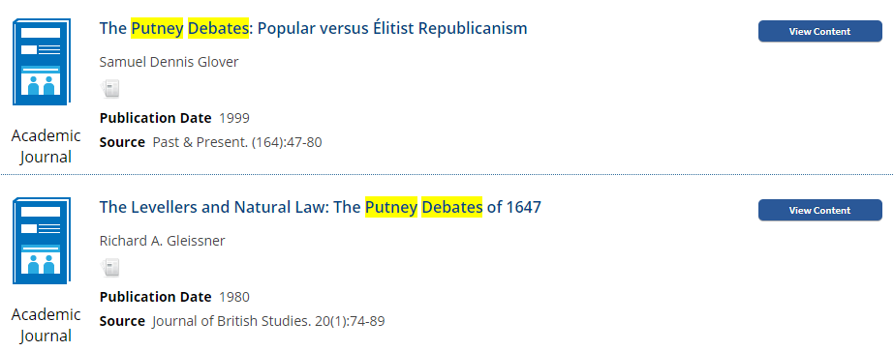View Content for Popular versus Élitist Republicanism article
The width and height of the screenshot is (894, 351).
tap(819, 31)
